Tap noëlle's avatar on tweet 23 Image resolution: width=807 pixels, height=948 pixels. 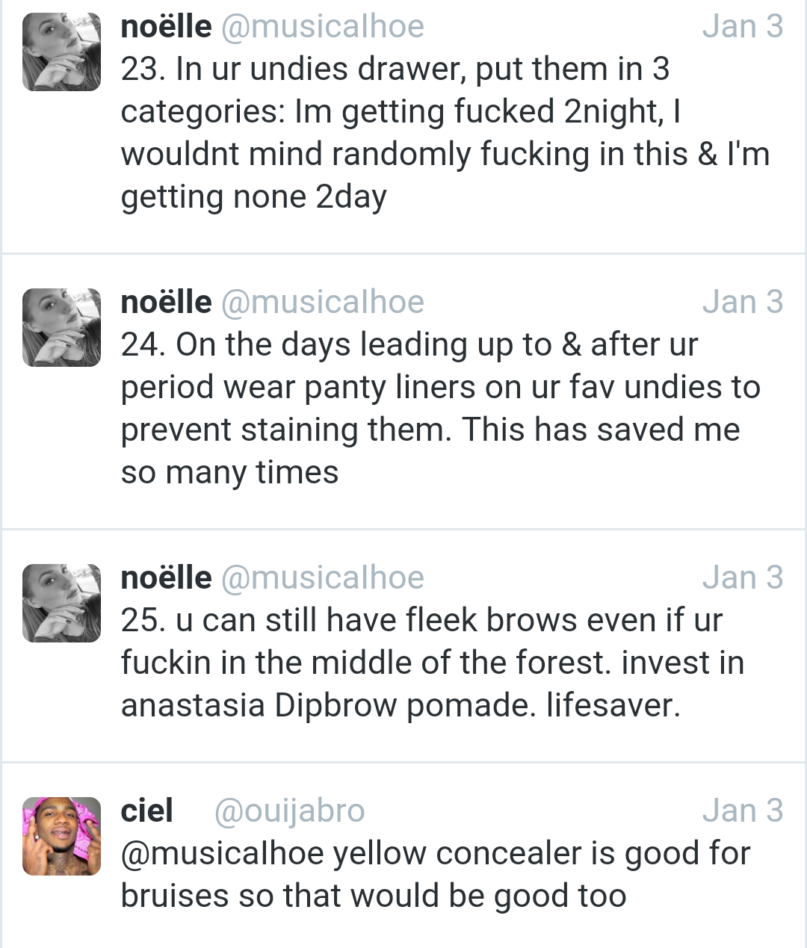(x=61, y=52)
